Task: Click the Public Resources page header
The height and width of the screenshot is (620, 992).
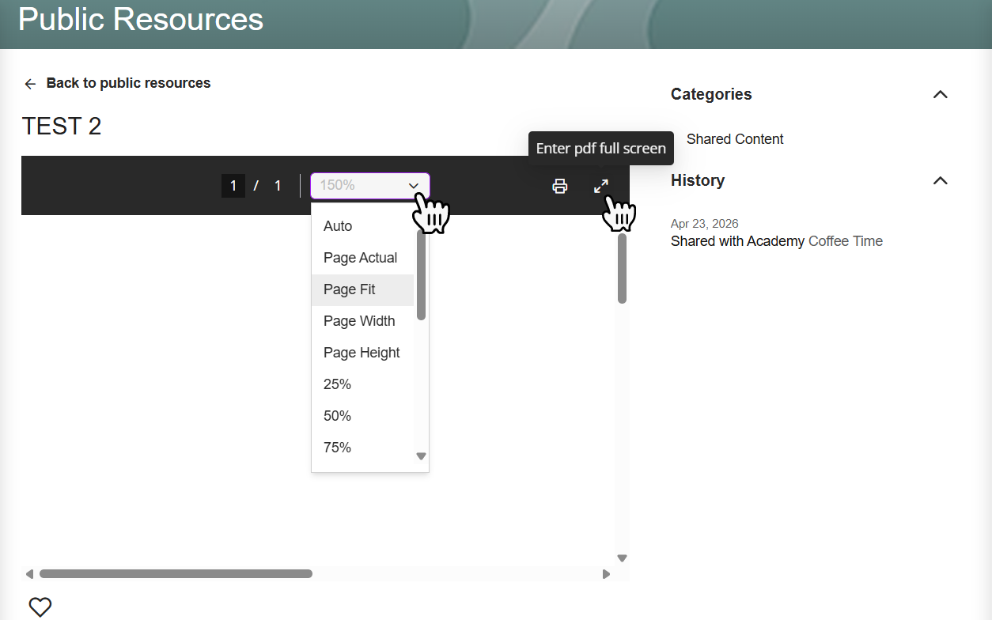Action: (141, 19)
